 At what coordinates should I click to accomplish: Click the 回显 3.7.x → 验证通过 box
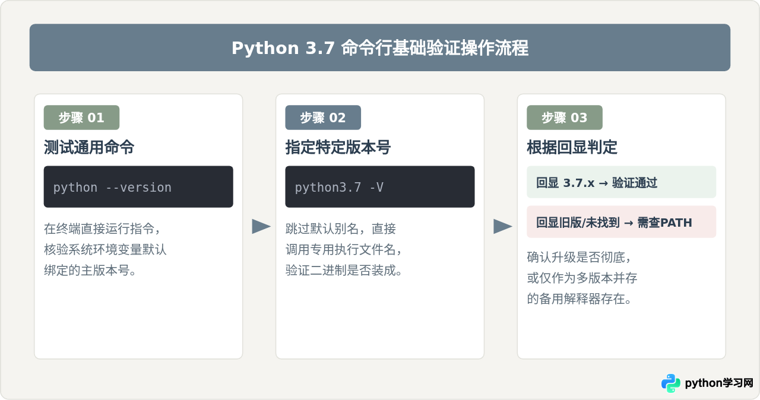[x=622, y=182]
